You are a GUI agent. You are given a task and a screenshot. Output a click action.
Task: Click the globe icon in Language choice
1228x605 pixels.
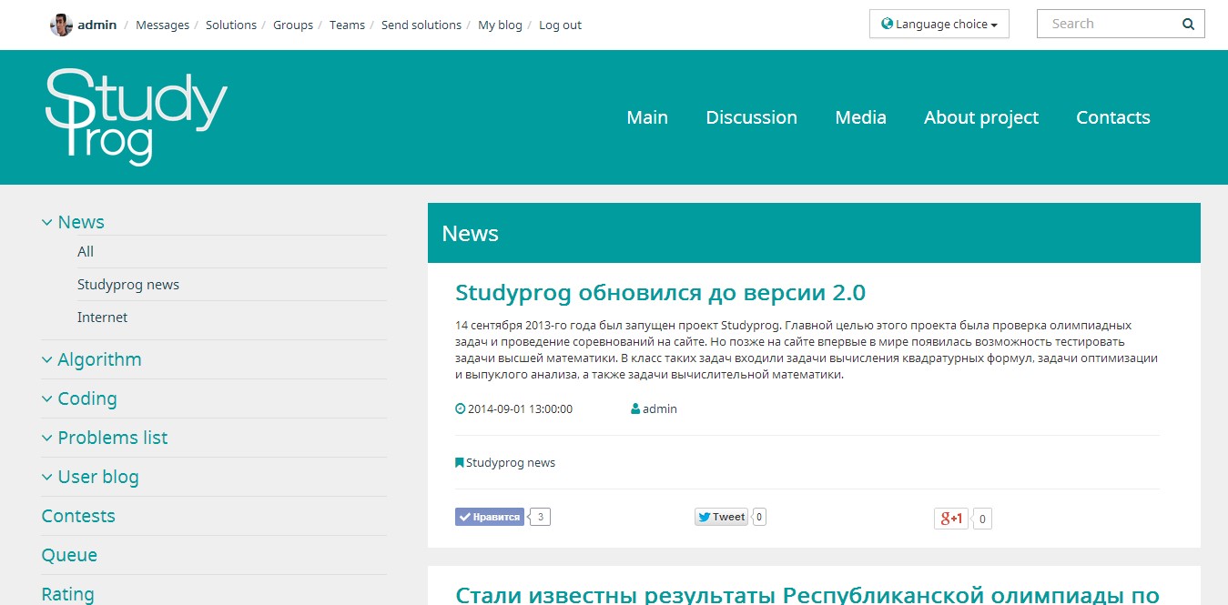pyautogui.click(x=887, y=24)
